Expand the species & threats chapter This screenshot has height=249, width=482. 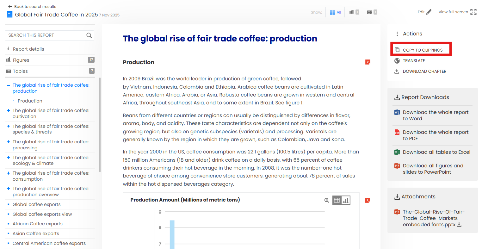click(9, 126)
